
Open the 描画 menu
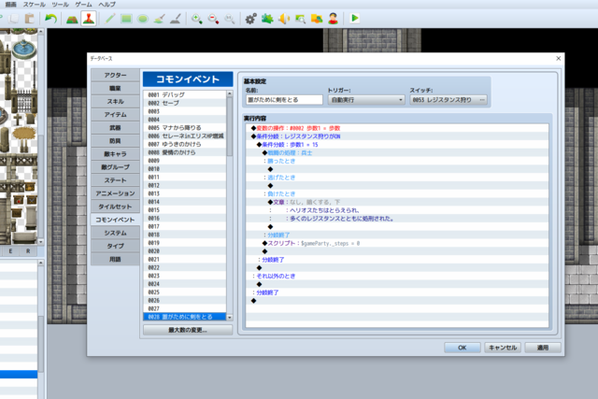point(10,4)
